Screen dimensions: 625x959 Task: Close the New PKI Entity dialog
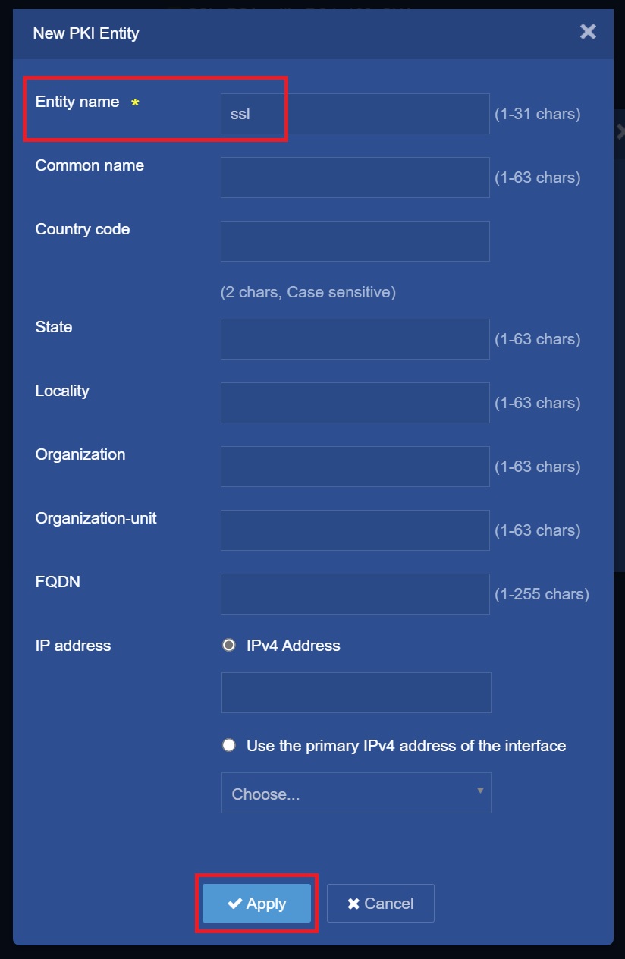pos(588,32)
